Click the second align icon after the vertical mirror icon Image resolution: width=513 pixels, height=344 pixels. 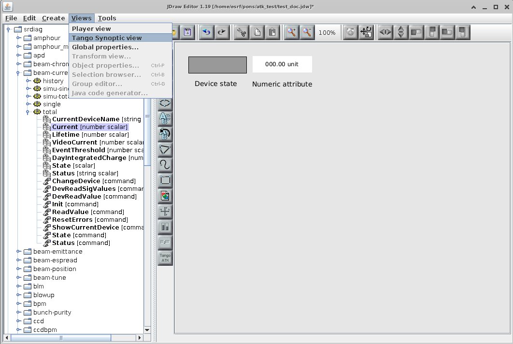point(432,32)
